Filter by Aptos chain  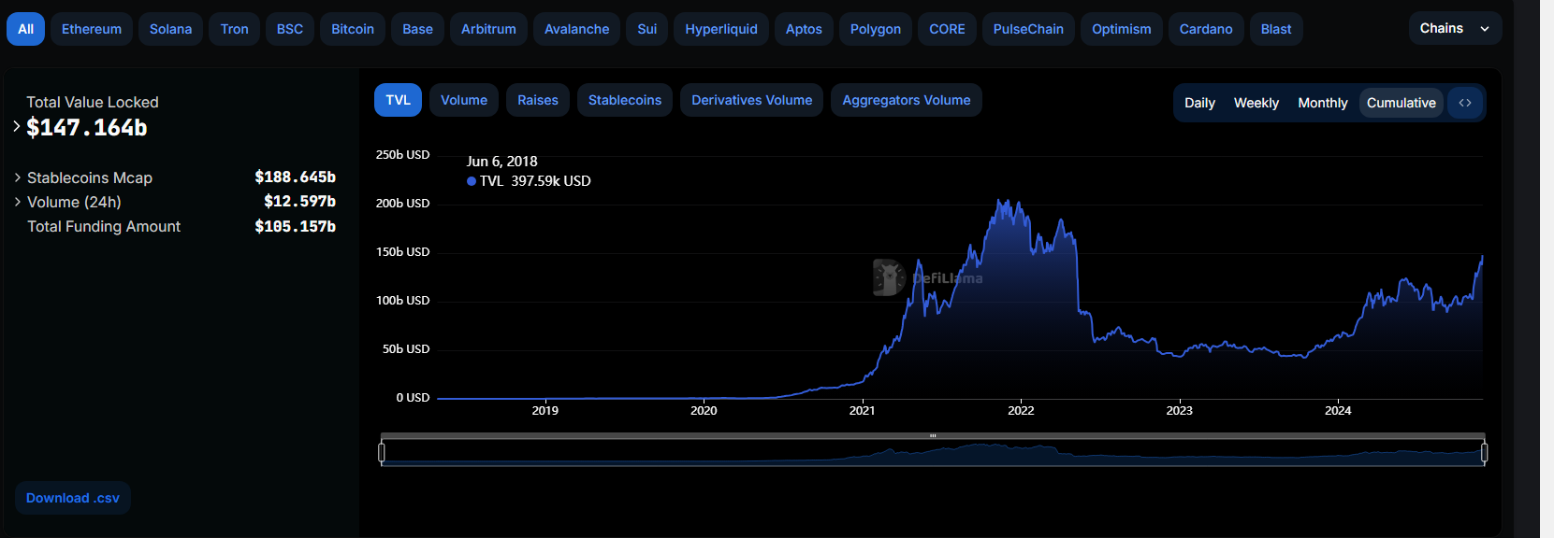pos(804,29)
